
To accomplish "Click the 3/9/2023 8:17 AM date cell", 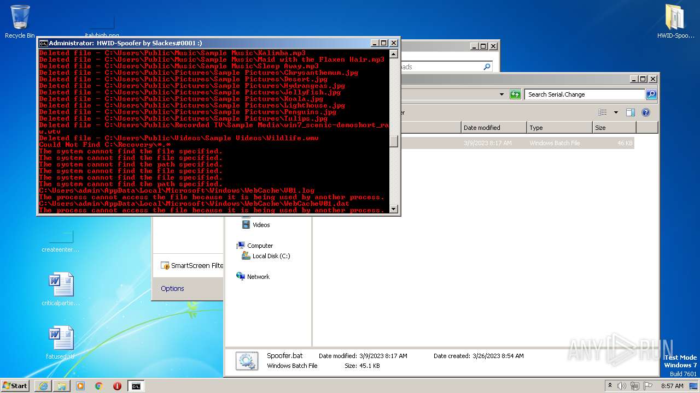I will (x=488, y=143).
